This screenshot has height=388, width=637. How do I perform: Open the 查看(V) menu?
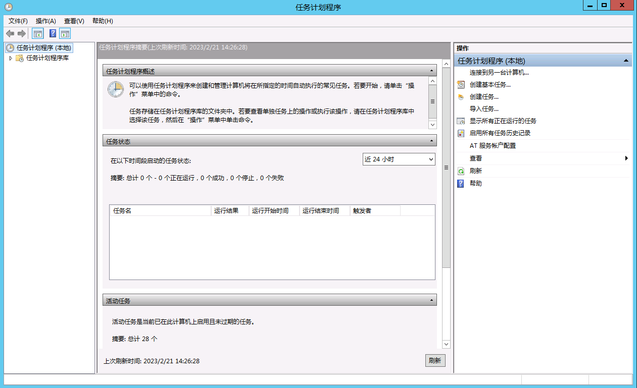click(74, 21)
